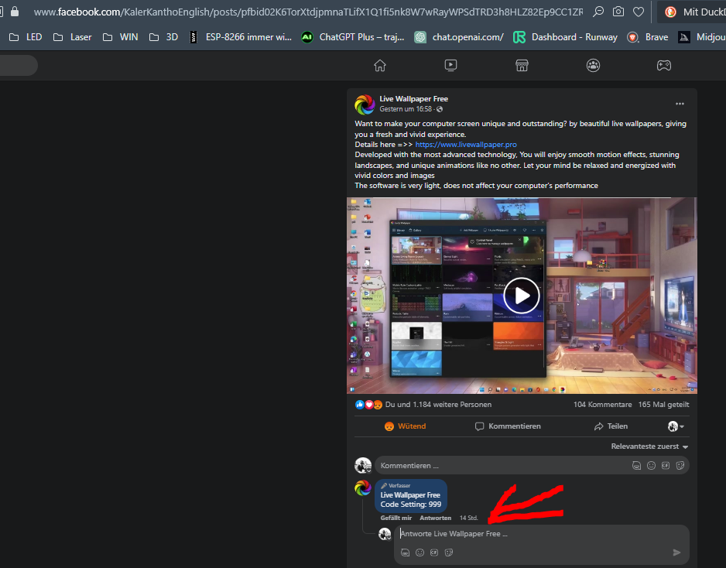
Task: Open ChatGPT Plus bookmark
Action: point(353,37)
